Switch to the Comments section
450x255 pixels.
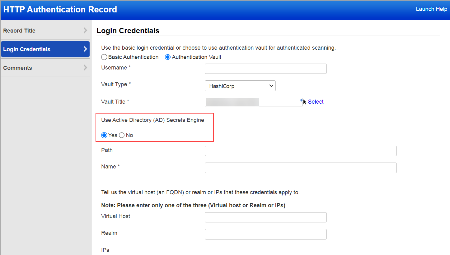click(x=17, y=68)
